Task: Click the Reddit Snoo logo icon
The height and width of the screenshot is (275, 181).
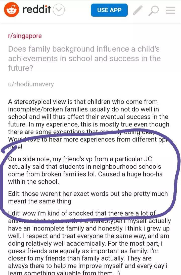Action: [x=12, y=10]
